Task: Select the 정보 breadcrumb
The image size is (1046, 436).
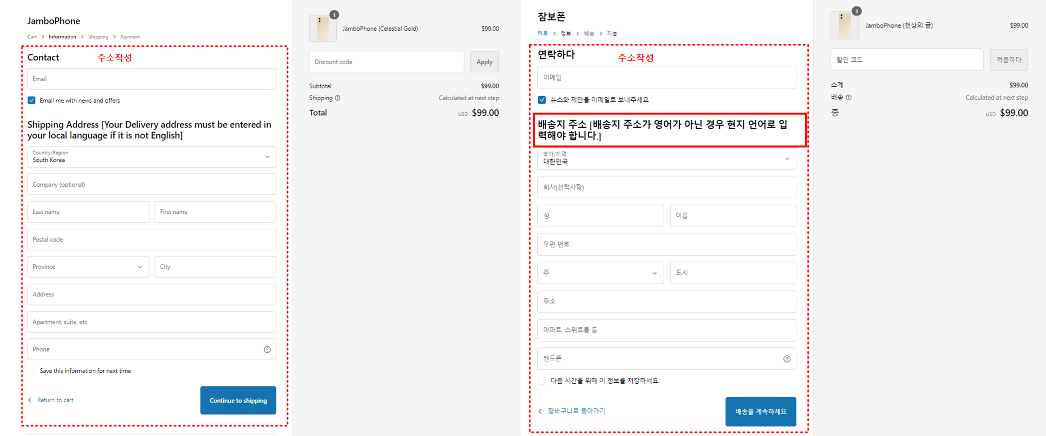Action: click(566, 34)
